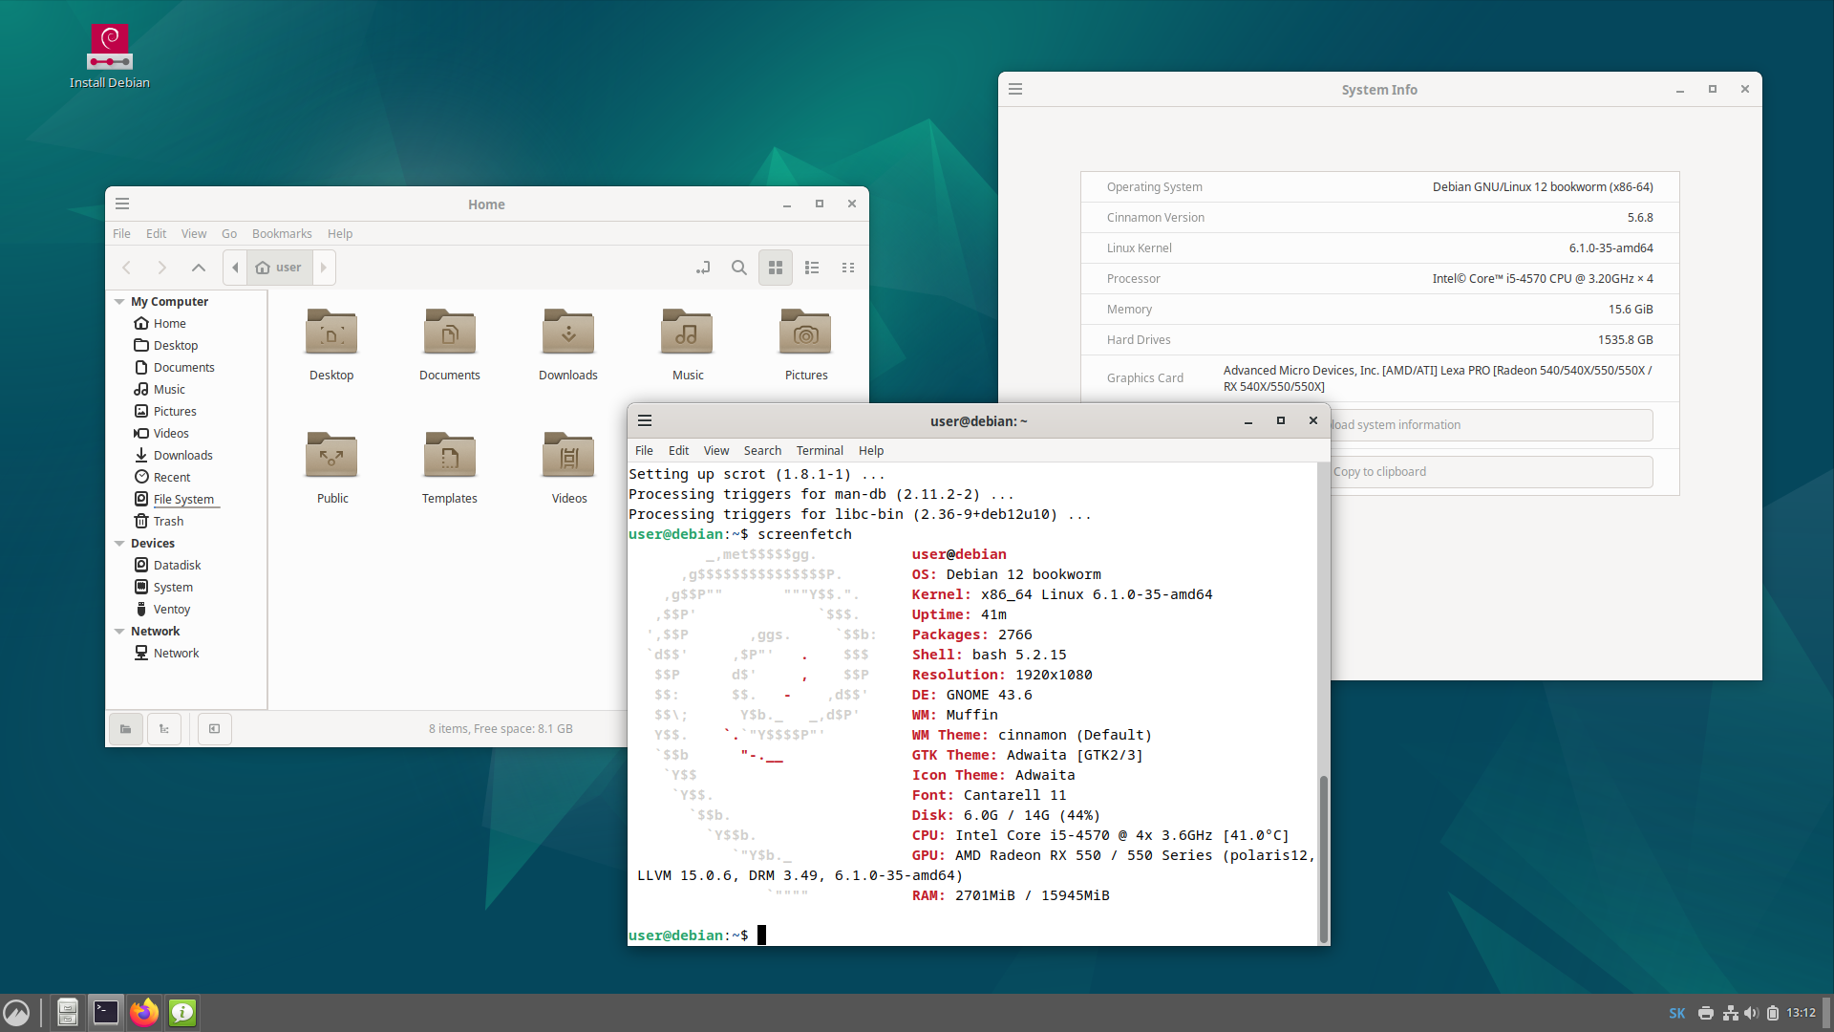The width and height of the screenshot is (1834, 1032).
Task: Click the sound volume tray icon
Action: (x=1751, y=1014)
